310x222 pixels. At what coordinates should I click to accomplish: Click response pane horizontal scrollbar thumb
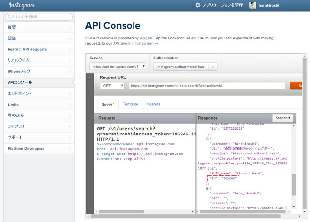pos(243,212)
